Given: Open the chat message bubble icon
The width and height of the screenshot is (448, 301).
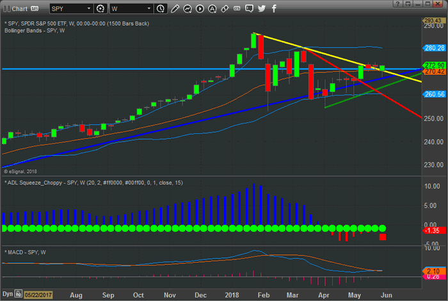Looking at the screenshot, I should click(250, 9).
